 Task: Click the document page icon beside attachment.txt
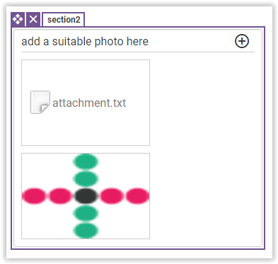pyautogui.click(x=40, y=103)
